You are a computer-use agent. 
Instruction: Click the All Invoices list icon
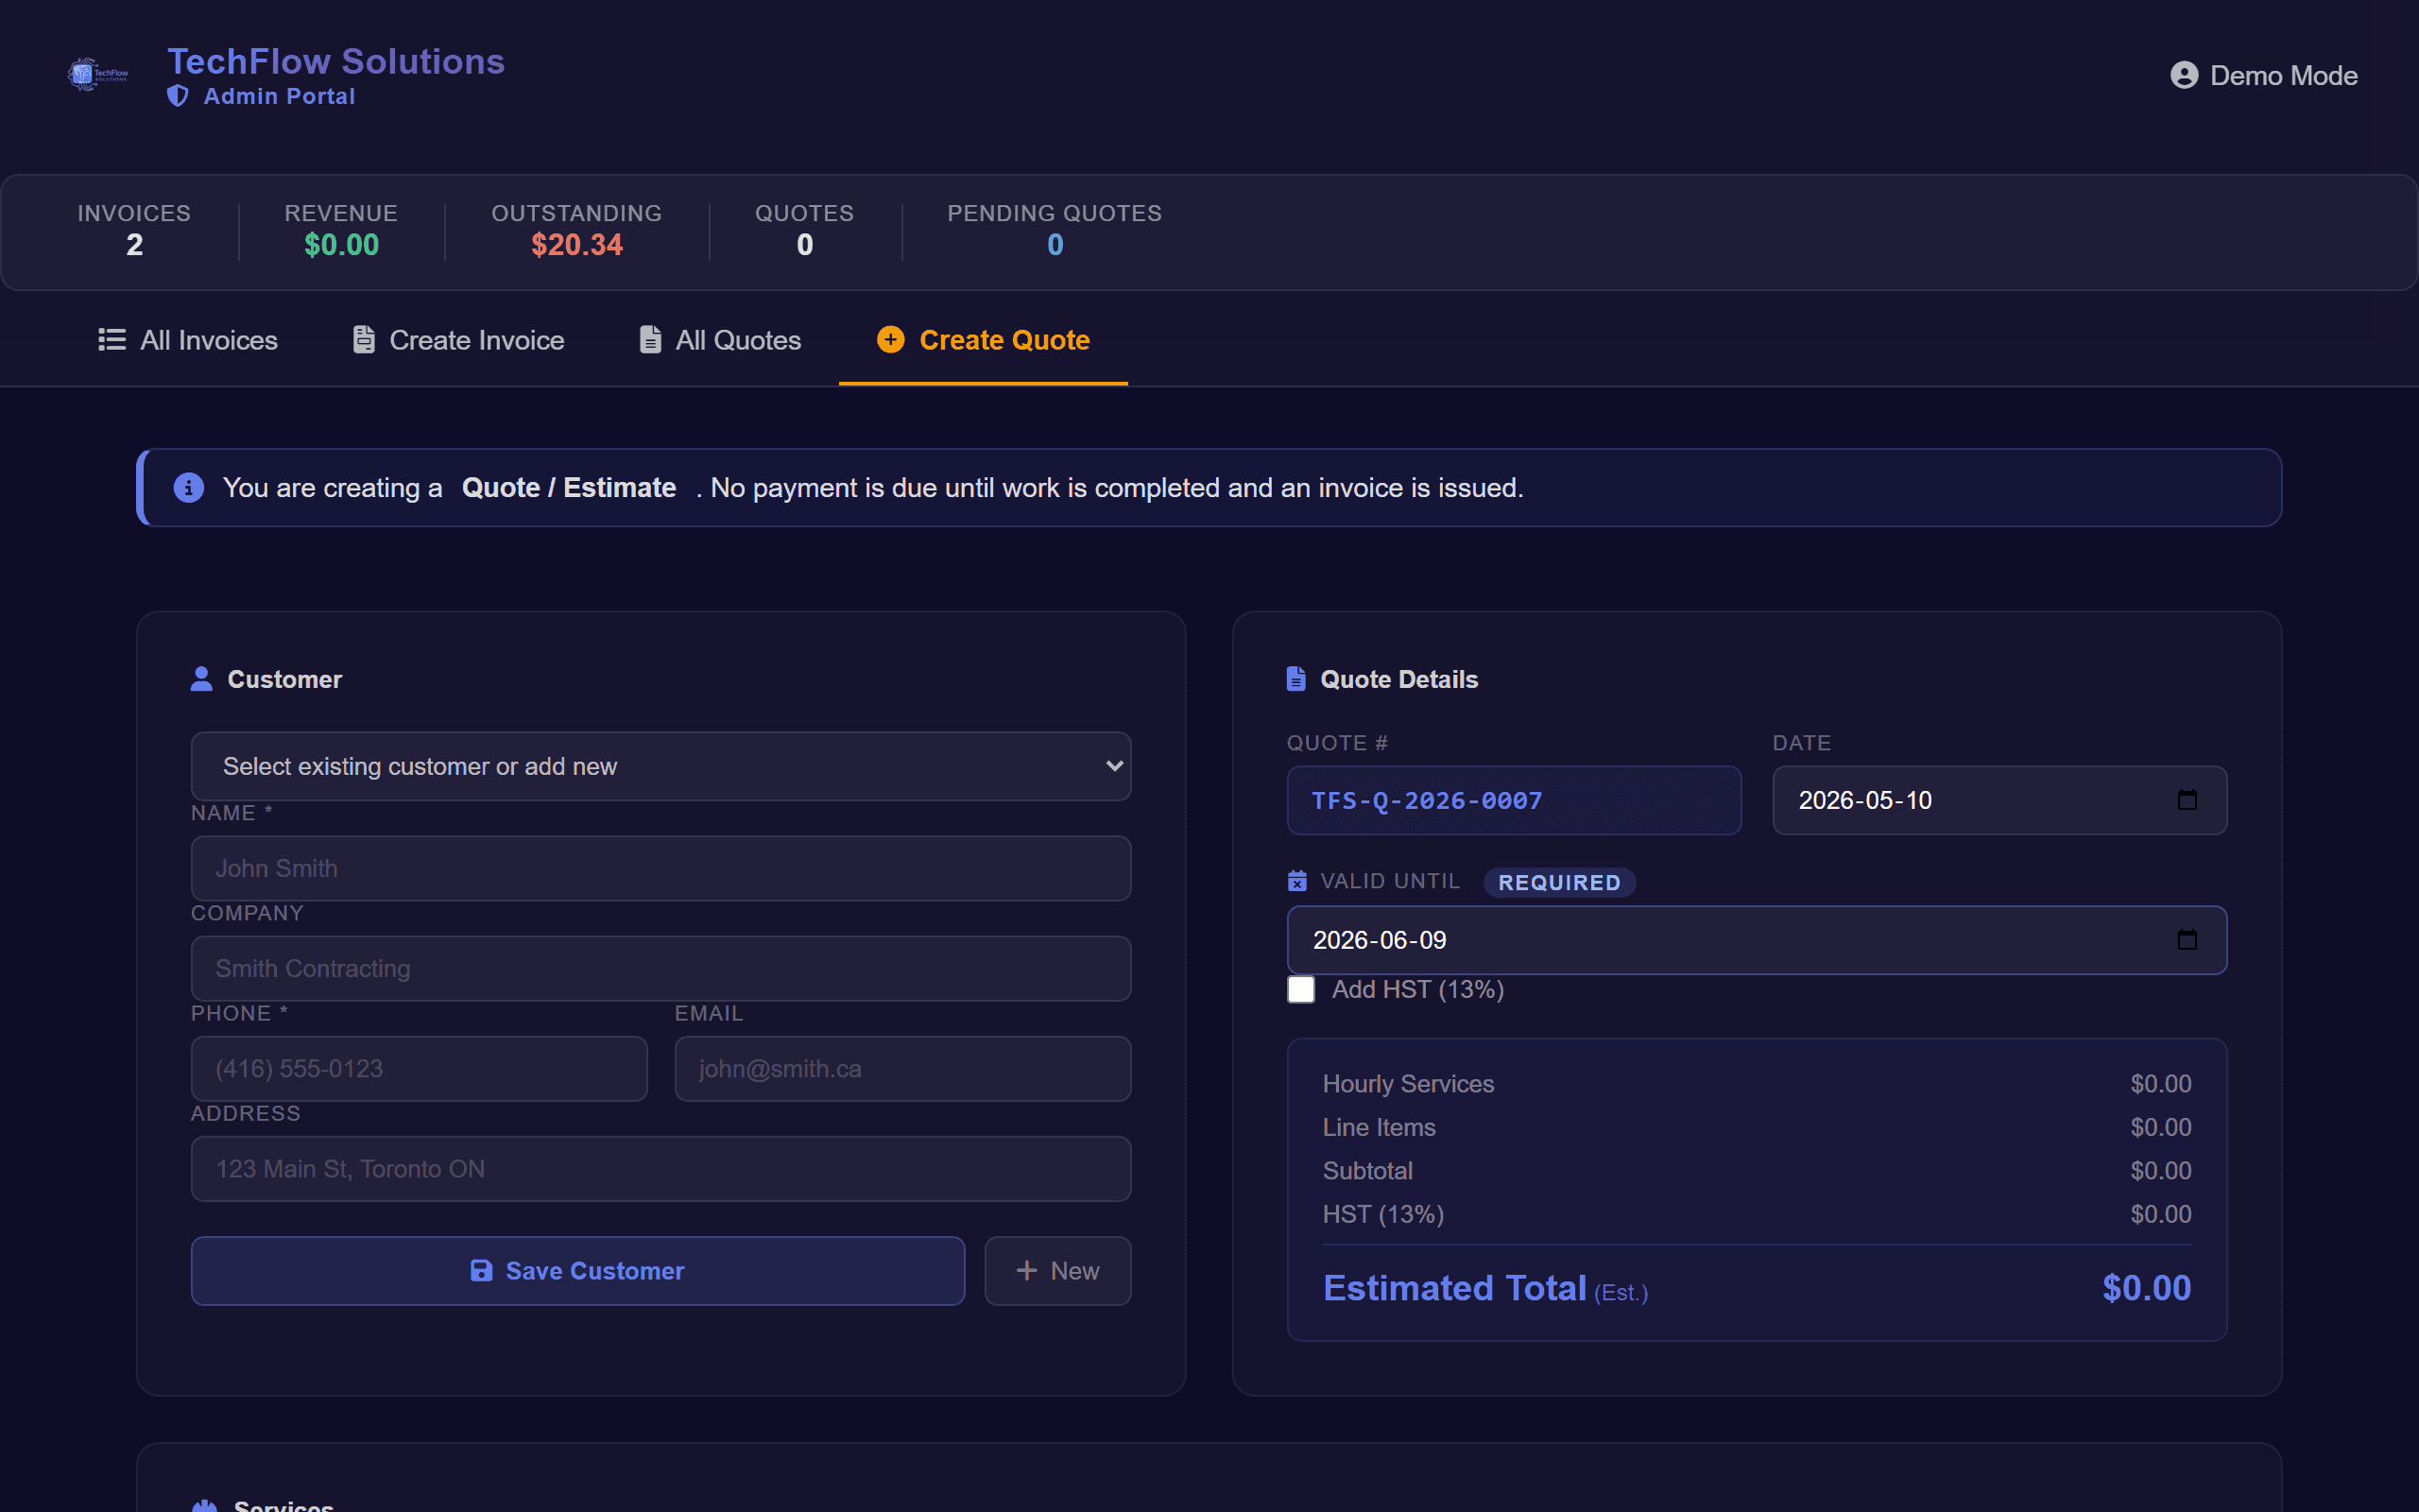112,340
